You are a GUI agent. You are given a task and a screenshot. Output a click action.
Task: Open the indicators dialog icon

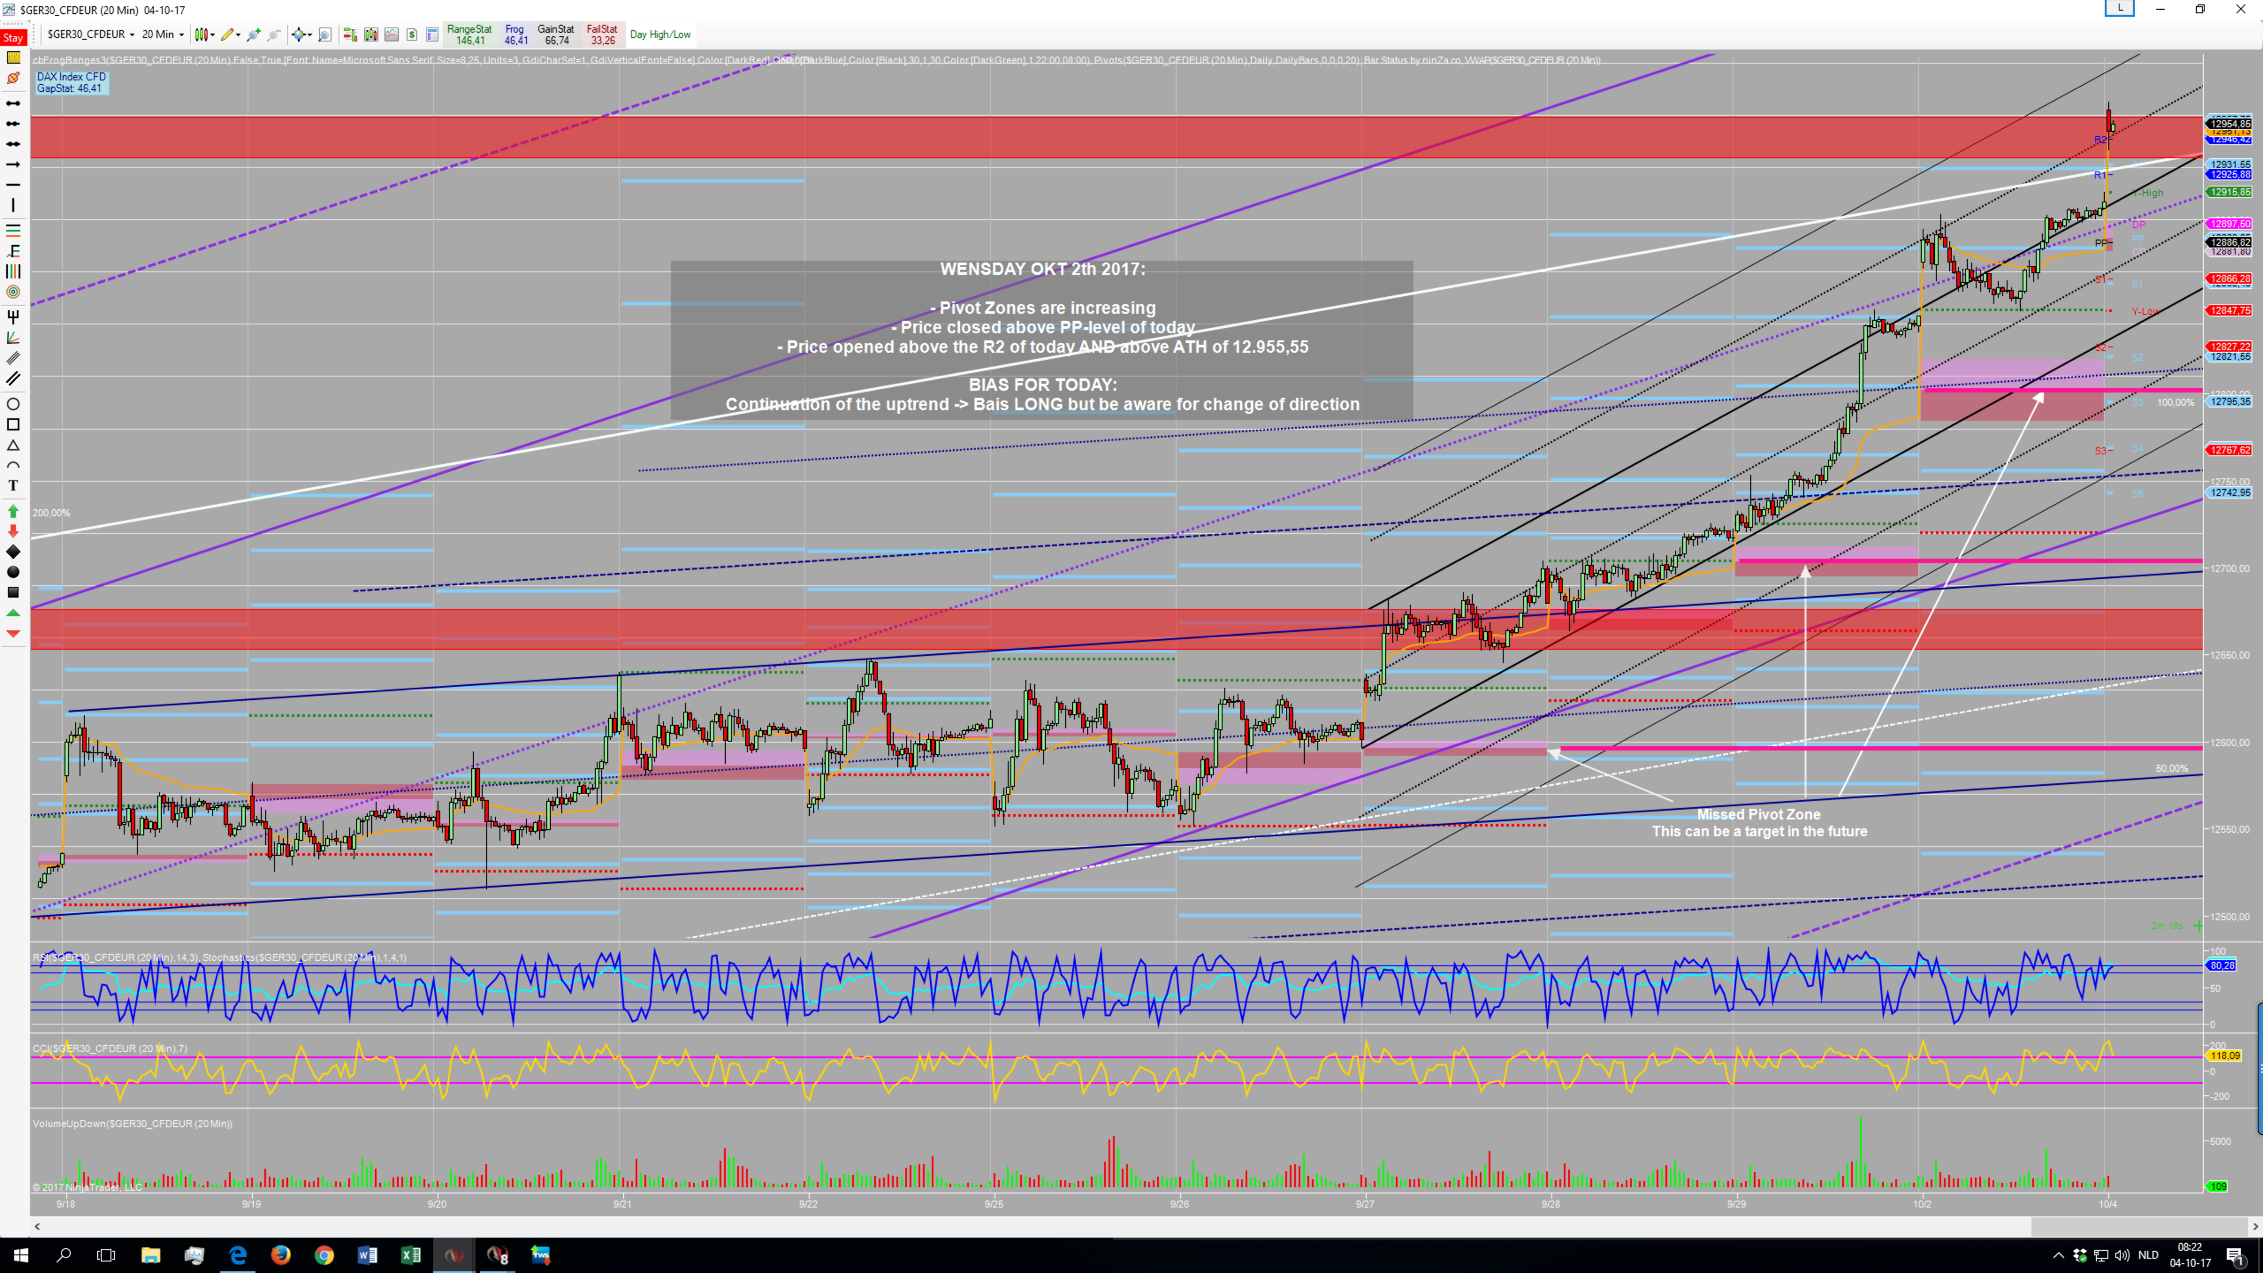[371, 34]
